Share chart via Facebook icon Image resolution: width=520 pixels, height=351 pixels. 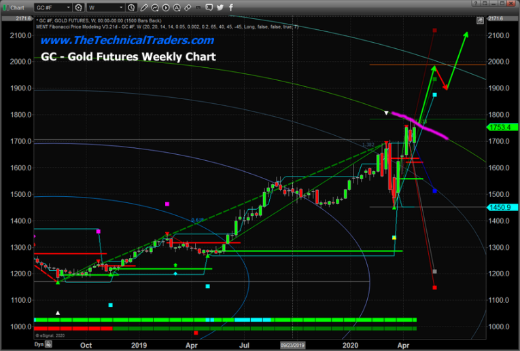231,7
